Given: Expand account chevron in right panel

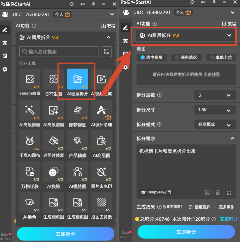Looking at the screenshot, I should click(233, 13).
